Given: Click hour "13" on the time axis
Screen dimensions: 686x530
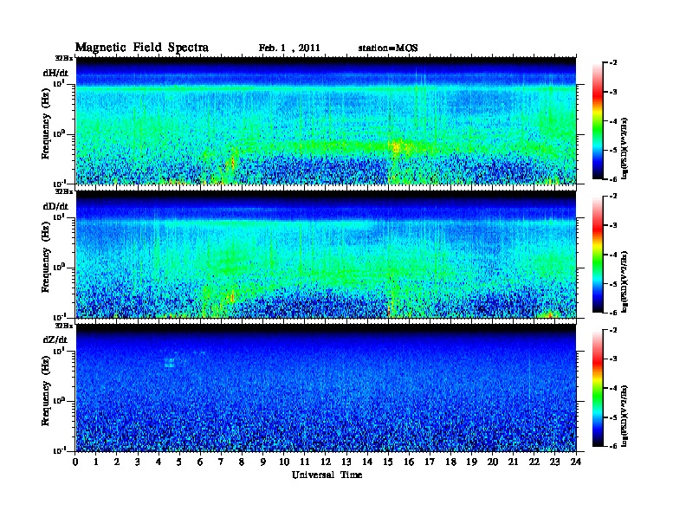Looking at the screenshot, I should click(346, 462).
